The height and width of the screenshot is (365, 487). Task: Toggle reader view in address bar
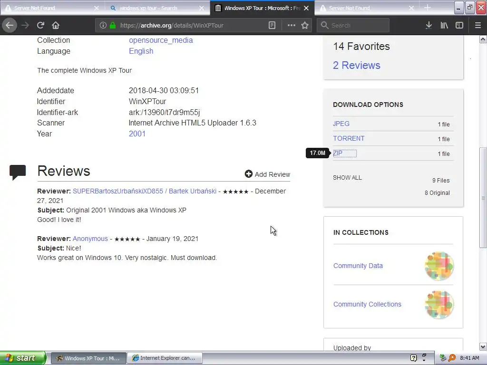tap(272, 25)
